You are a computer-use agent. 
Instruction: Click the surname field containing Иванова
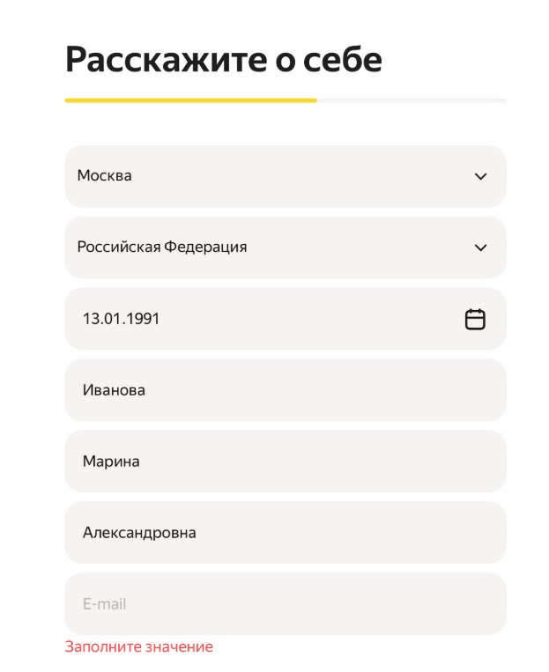[x=285, y=390]
